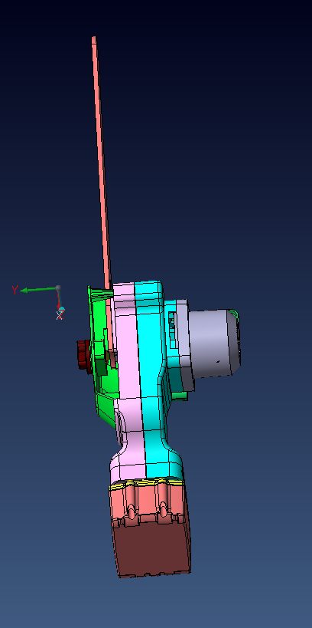Click the green Y axis arrow
The height and width of the screenshot is (628, 312).
38,289
